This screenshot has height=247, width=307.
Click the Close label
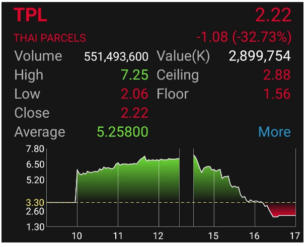tap(32, 113)
